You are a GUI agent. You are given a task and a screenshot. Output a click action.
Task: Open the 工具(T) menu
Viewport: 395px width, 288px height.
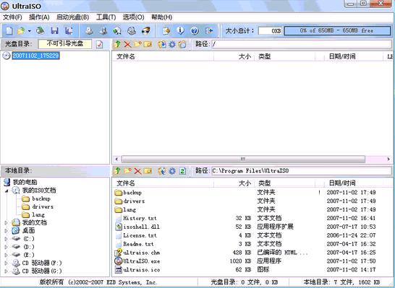pos(106,17)
